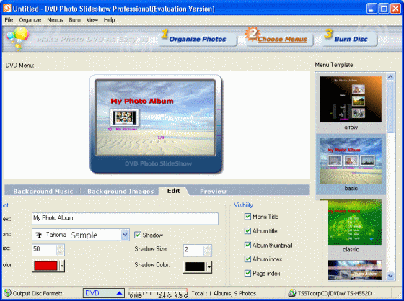Click My Photo Album title in preview
Image resolution: width=404 pixels, height=301 pixels.
pyautogui.click(x=142, y=101)
